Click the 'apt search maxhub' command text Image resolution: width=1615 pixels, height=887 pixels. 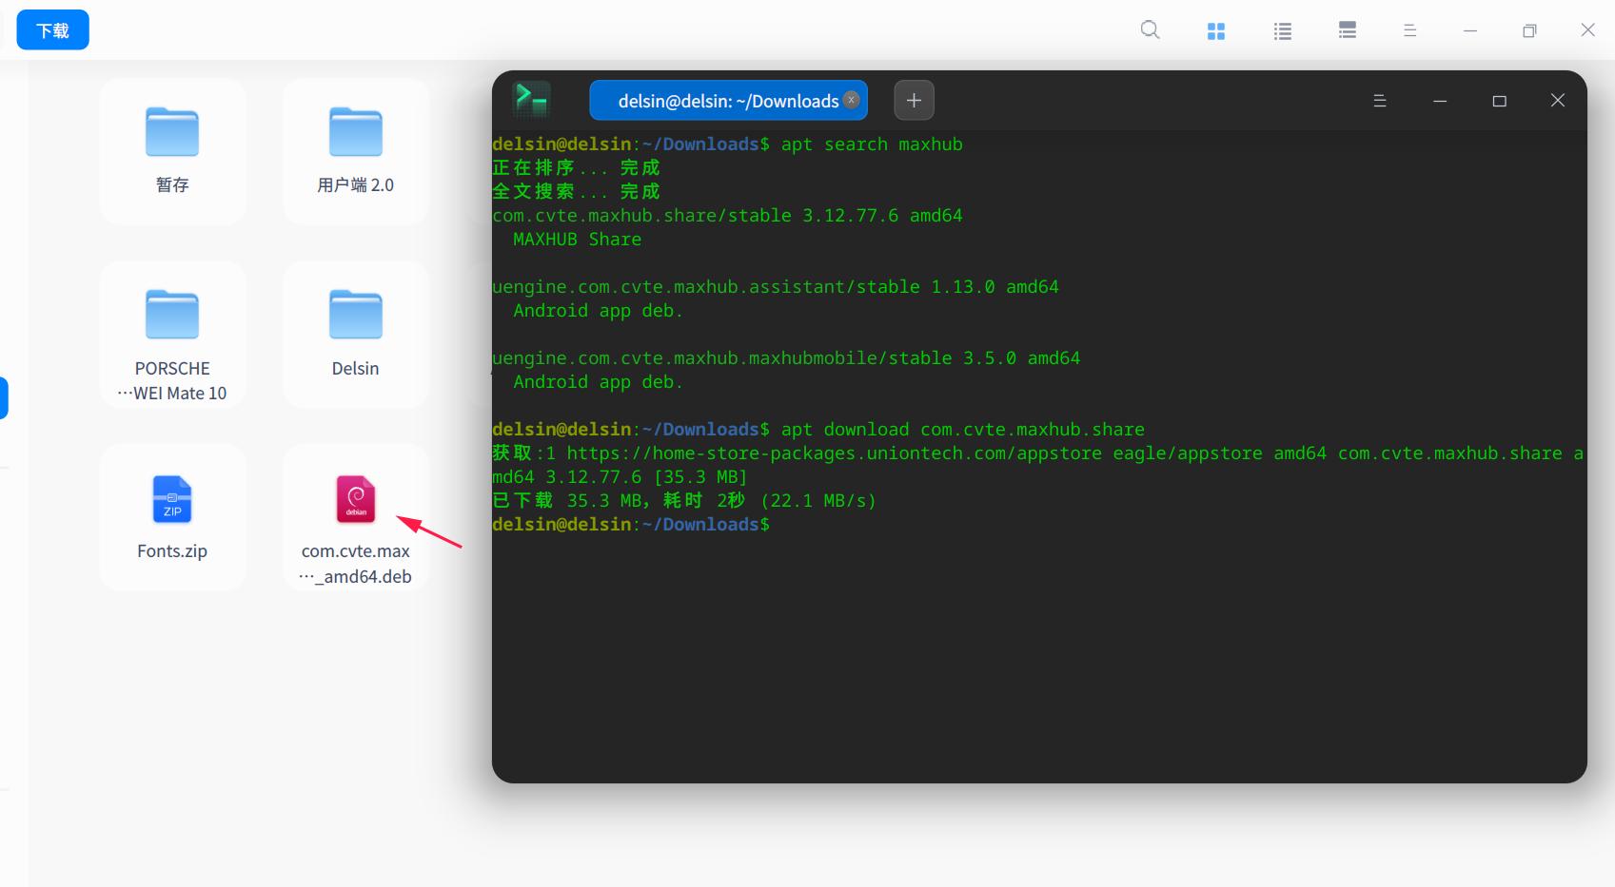coord(872,145)
